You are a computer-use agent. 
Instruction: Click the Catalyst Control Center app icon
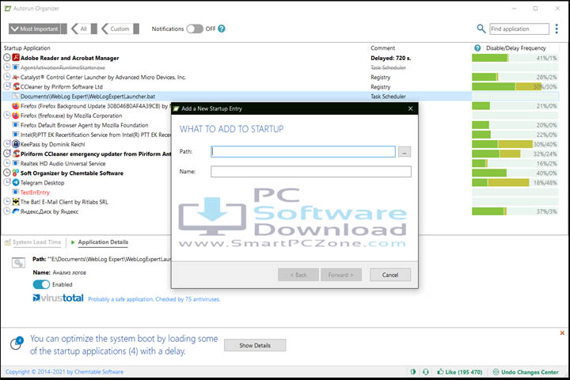[x=16, y=77]
